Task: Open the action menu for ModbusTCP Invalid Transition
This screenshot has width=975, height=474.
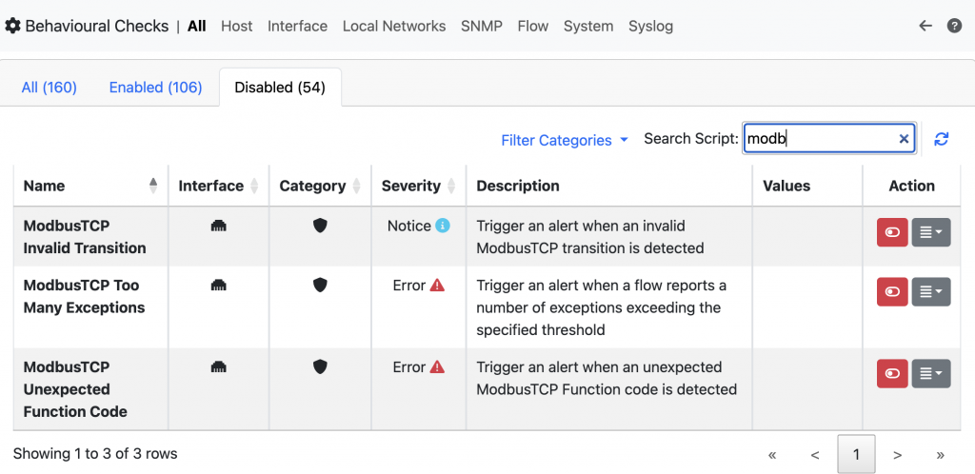Action: tap(931, 232)
